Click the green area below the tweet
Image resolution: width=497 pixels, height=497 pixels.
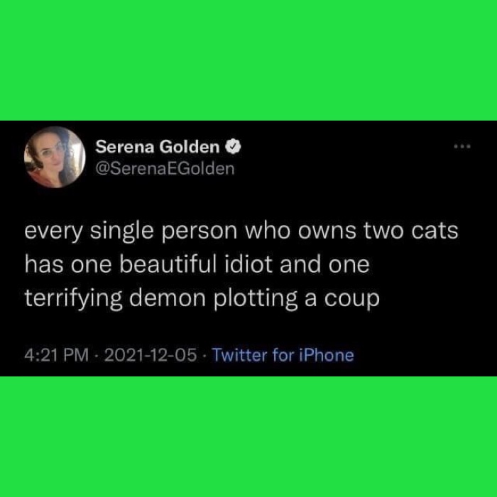(x=248, y=437)
